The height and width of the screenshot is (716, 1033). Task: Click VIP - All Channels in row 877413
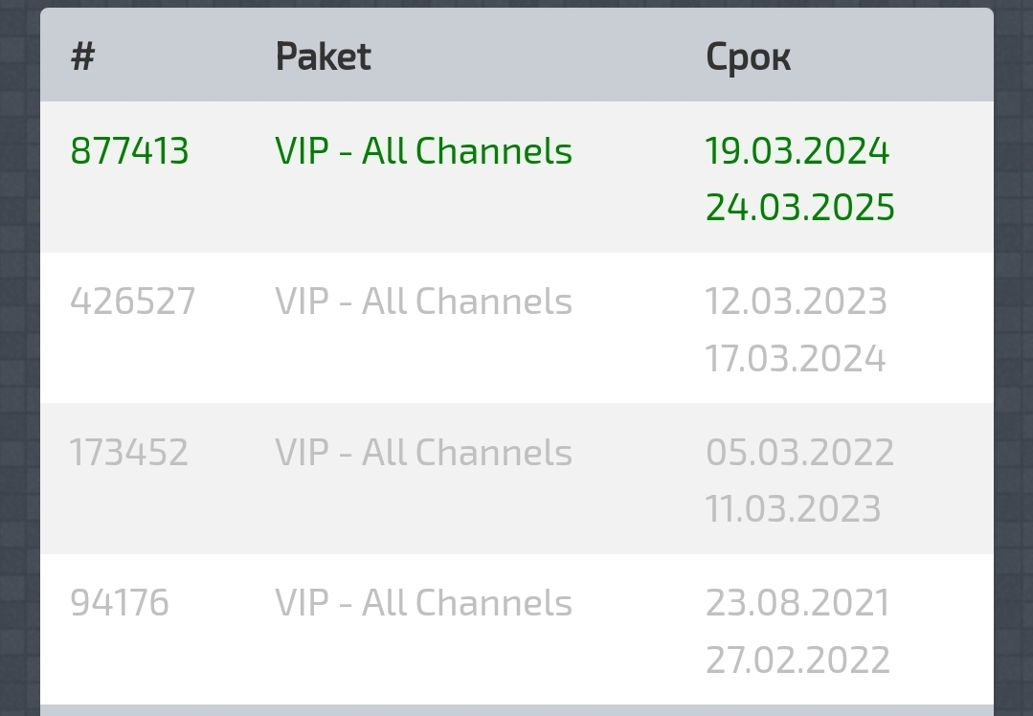pyautogui.click(x=423, y=151)
